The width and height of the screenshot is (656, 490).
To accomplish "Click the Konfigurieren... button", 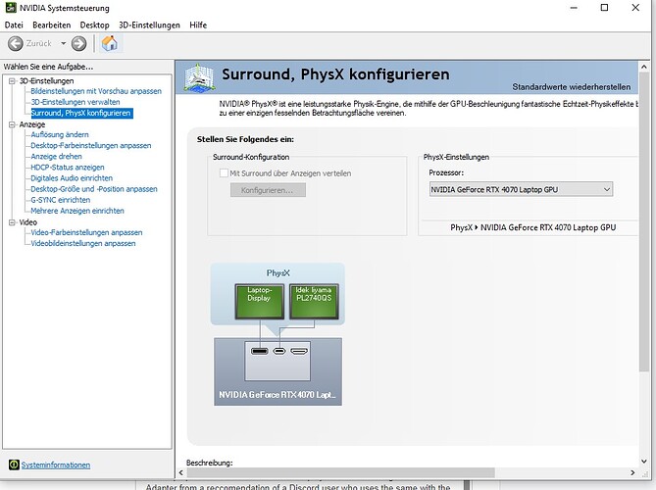I will (x=268, y=190).
